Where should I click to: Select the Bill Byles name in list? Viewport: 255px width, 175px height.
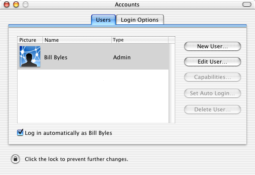[x=56, y=57]
